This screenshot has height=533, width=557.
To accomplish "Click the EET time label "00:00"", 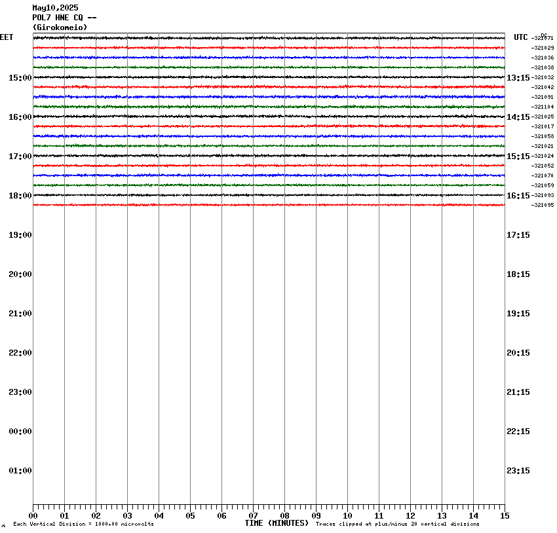I will (20, 432).
